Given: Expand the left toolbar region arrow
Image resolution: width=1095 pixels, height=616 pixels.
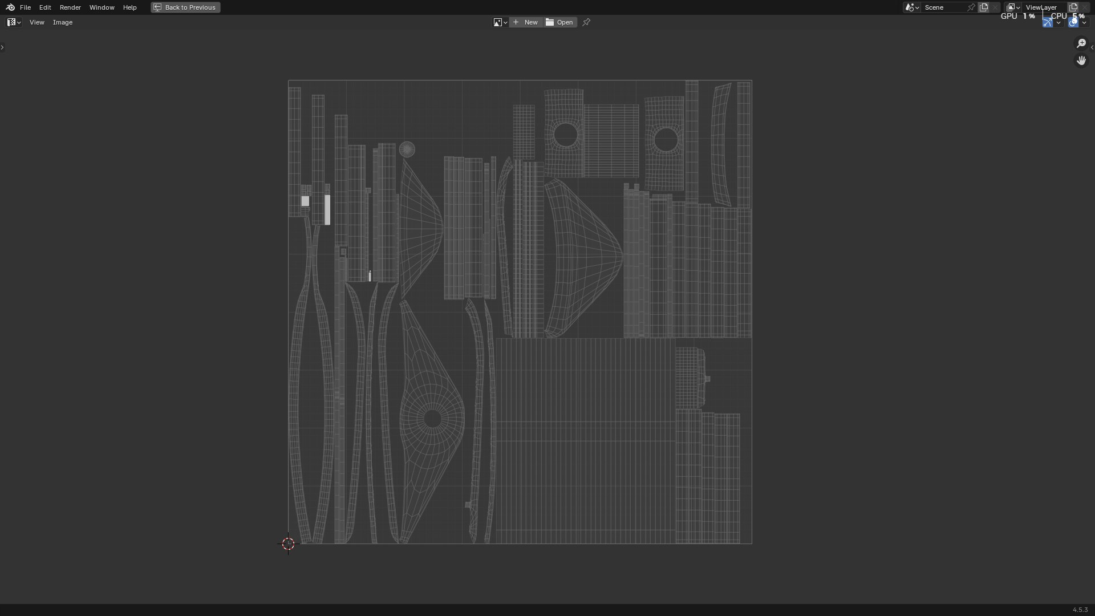Looking at the screenshot, I should pyautogui.click(x=2, y=47).
